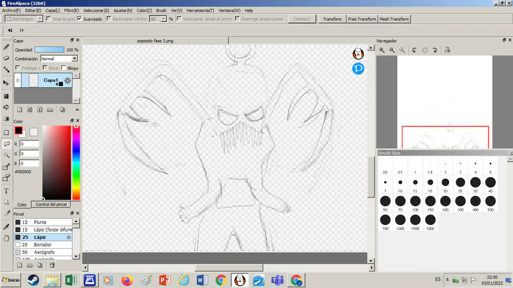
Task: Show hidden system tray icons arrow
Action: point(447,280)
